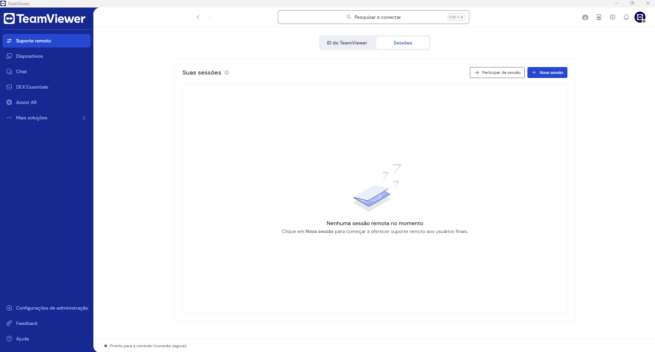
Task: Click the Ctrl + K shortcut badge
Action: click(x=456, y=17)
